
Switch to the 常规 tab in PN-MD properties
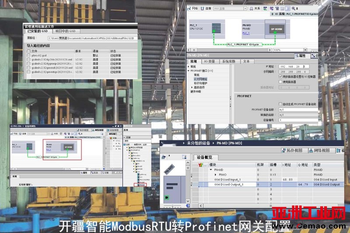(193, 61)
